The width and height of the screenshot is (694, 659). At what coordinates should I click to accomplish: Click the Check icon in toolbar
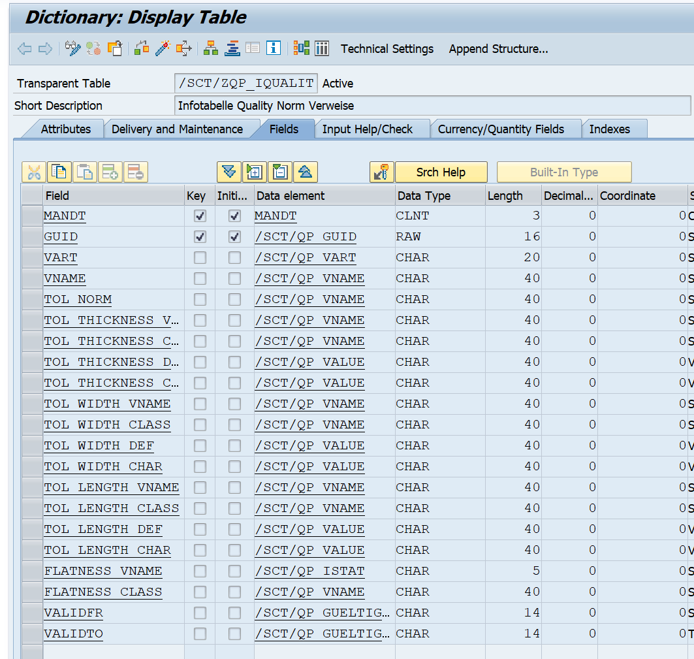point(142,48)
